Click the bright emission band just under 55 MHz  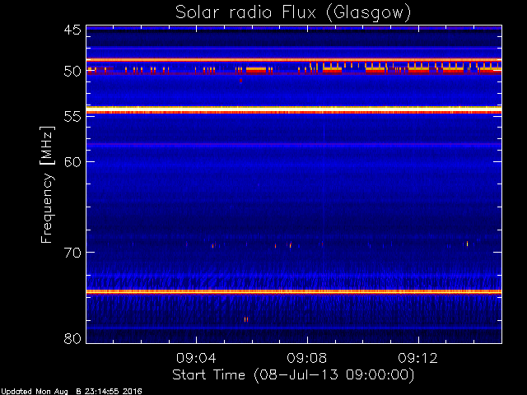point(294,109)
